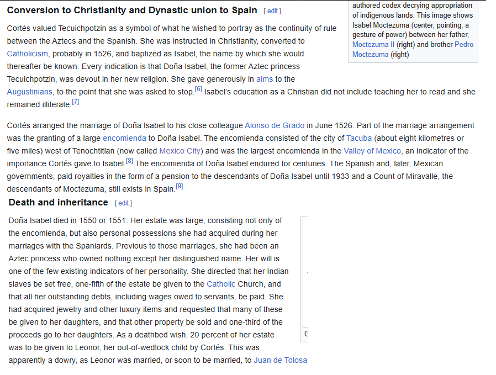Open the Juan de Tolosa link
496x375 pixels.
pos(280,360)
